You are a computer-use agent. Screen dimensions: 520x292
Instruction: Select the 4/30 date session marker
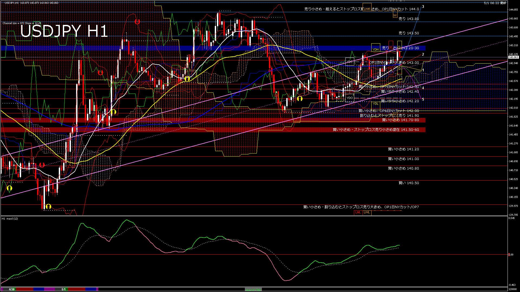[x=12, y=289]
